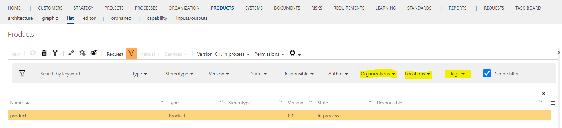Switch to the graphic tab

[x=50, y=18]
